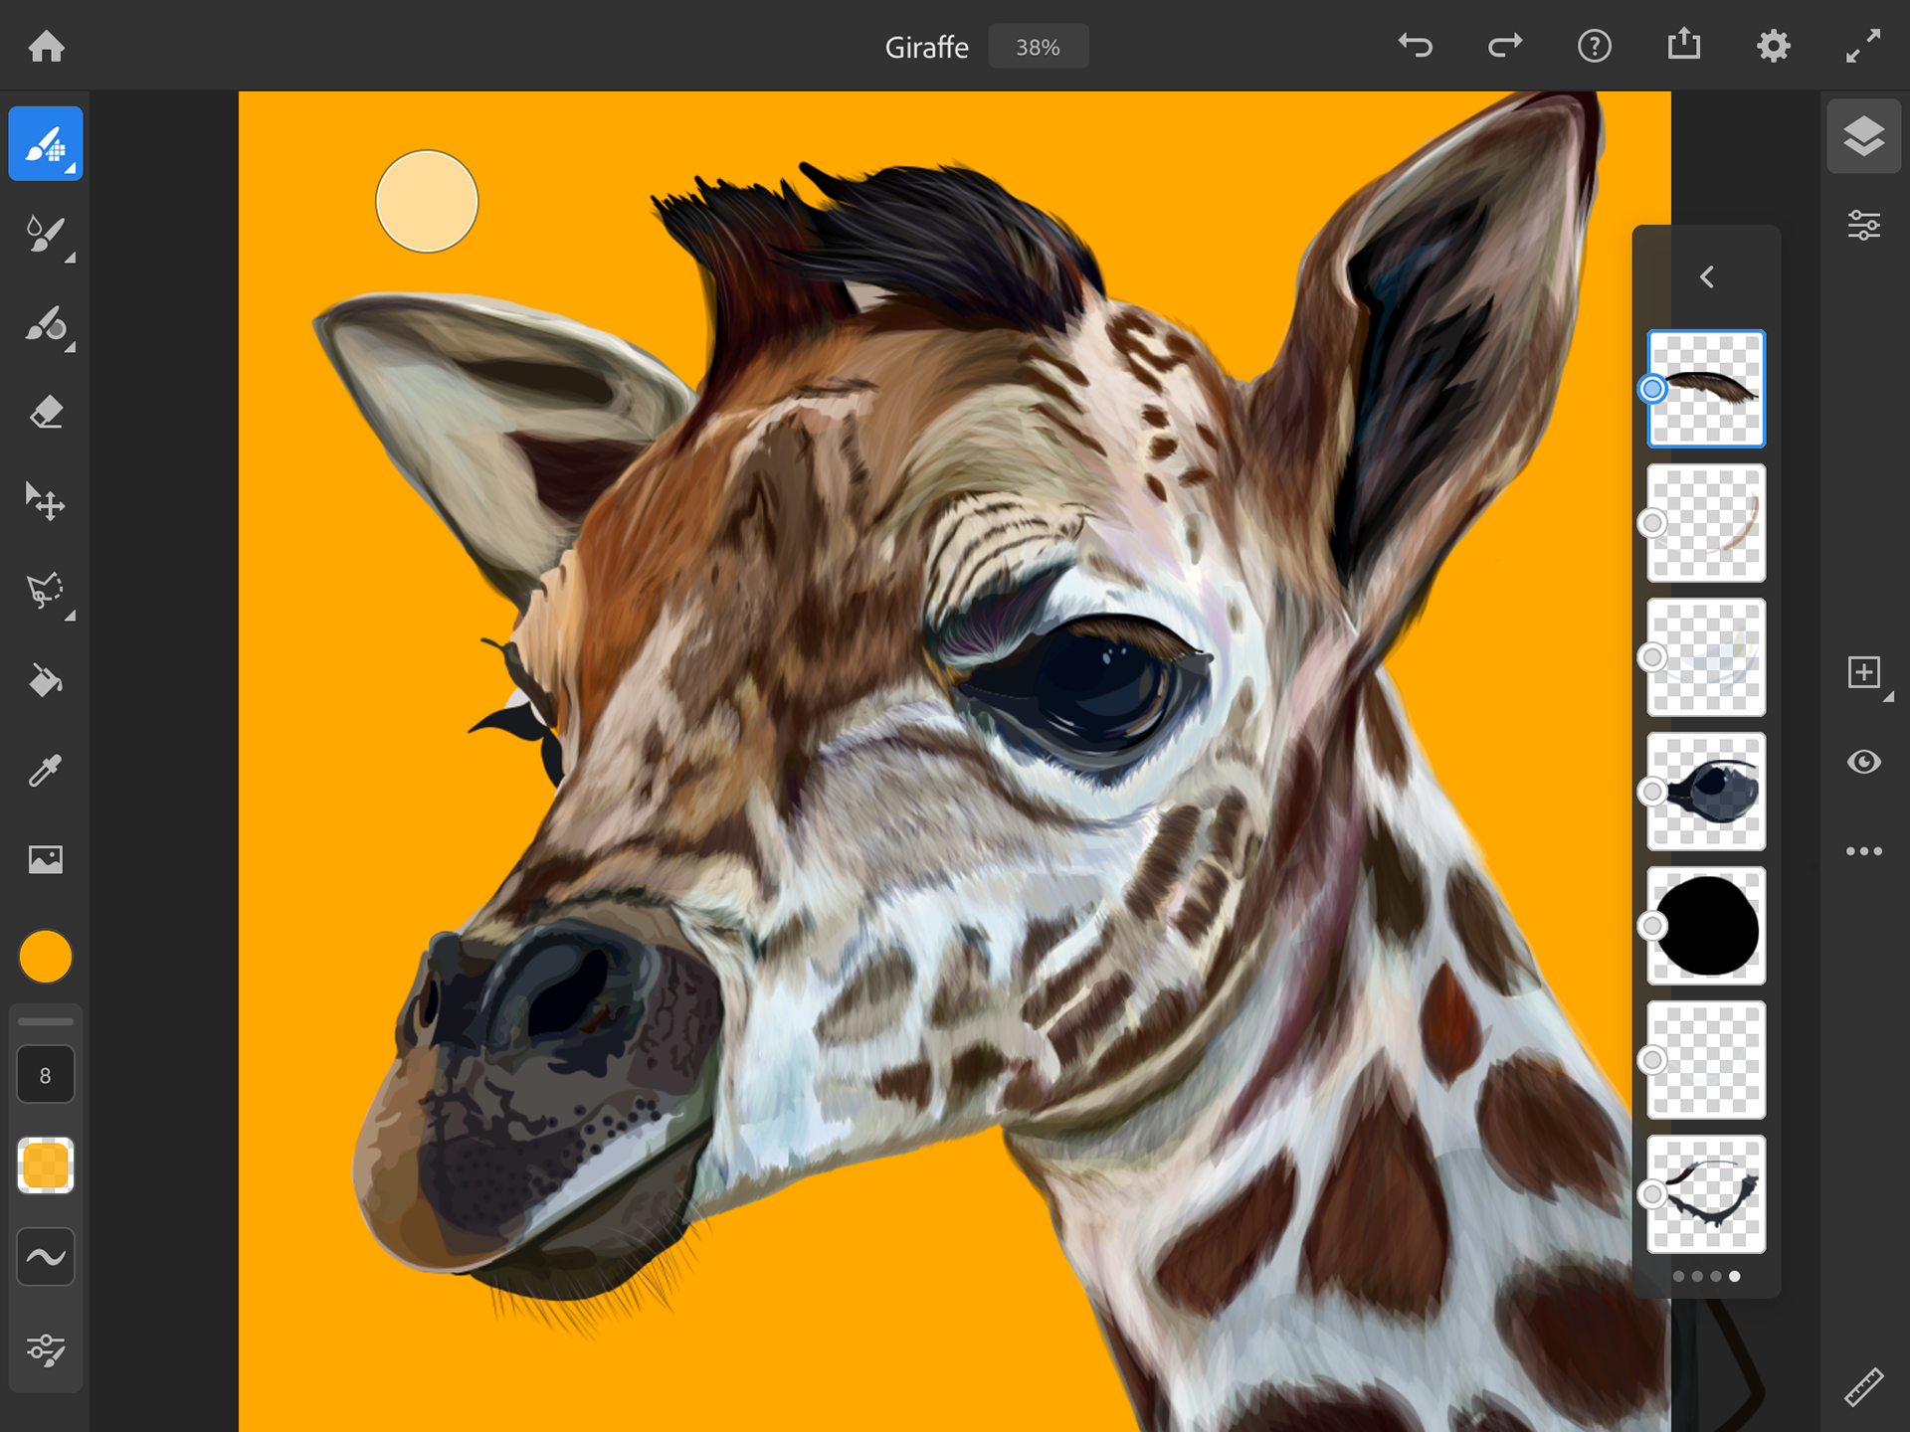Toggle the Layers panel icon
The height and width of the screenshot is (1432, 1910).
pos(1863,137)
